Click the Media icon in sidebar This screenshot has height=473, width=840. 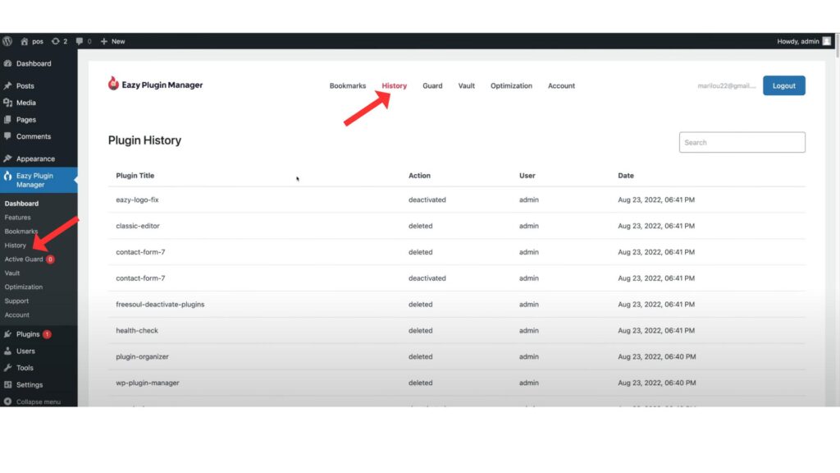[x=7, y=103]
